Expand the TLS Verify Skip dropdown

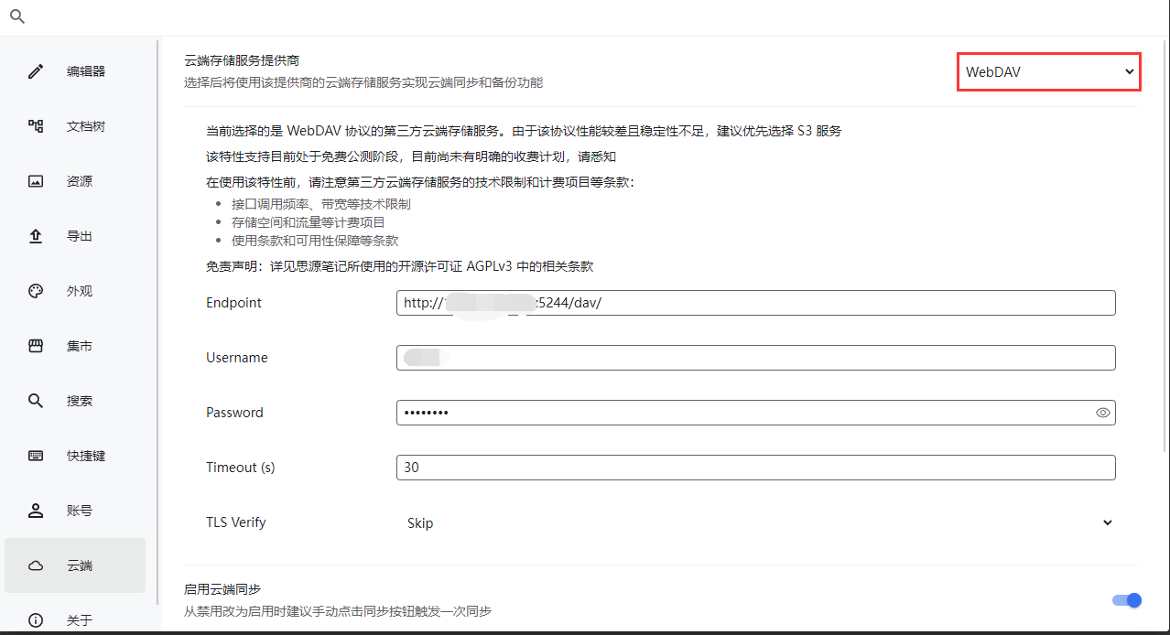tap(756, 522)
